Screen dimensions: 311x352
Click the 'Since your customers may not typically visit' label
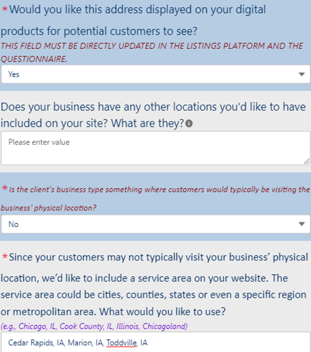(x=154, y=284)
